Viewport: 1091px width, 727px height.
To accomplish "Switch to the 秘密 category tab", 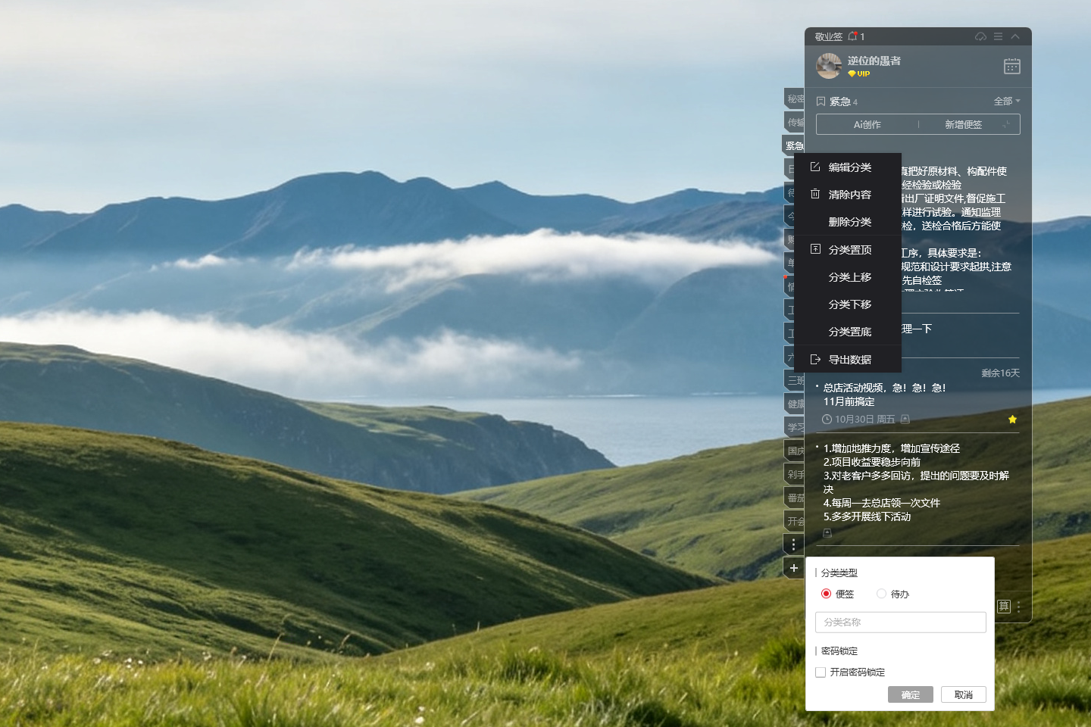I will tap(795, 99).
